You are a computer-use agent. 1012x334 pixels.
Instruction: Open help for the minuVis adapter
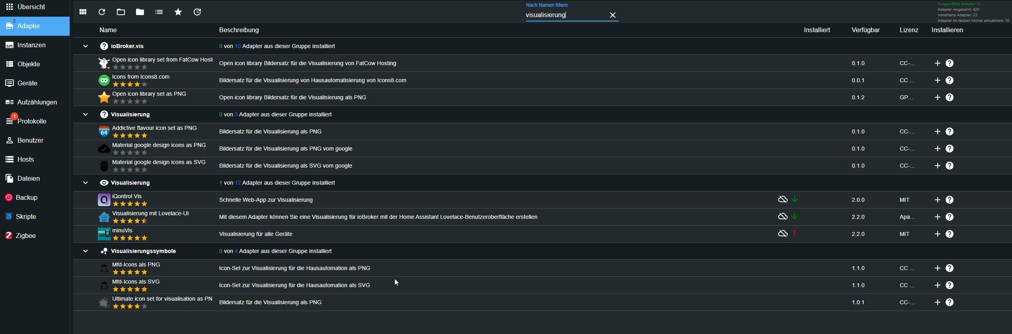[950, 234]
